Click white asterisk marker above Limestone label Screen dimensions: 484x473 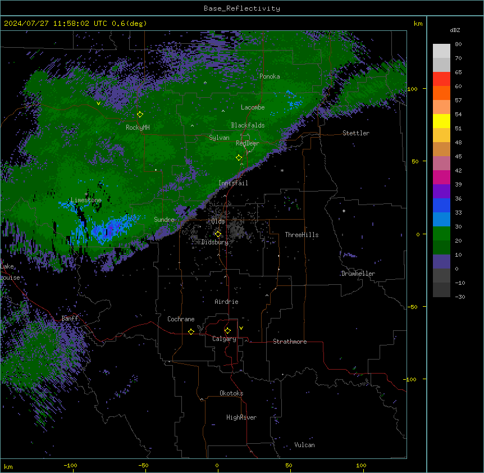coord(86,194)
